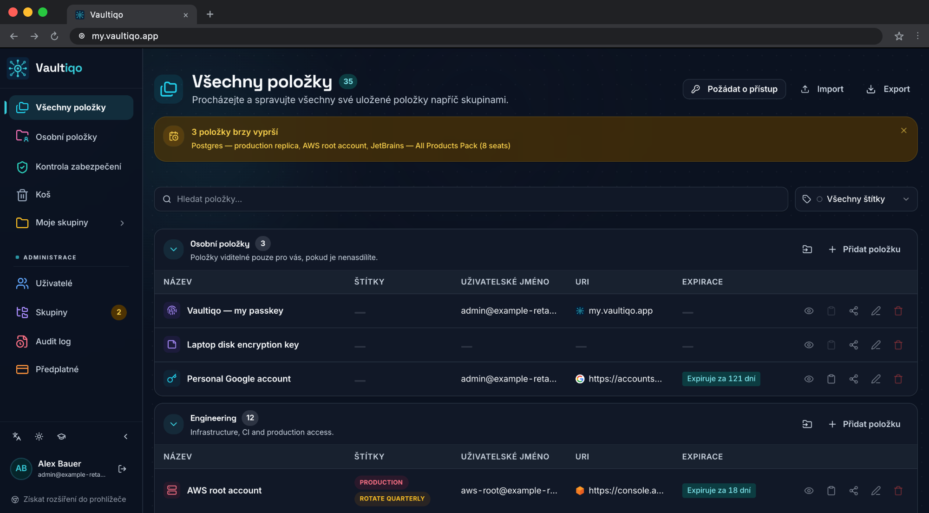This screenshot has width=929, height=513.
Task: Dismiss the expiring items warning banner
Action: (x=903, y=131)
